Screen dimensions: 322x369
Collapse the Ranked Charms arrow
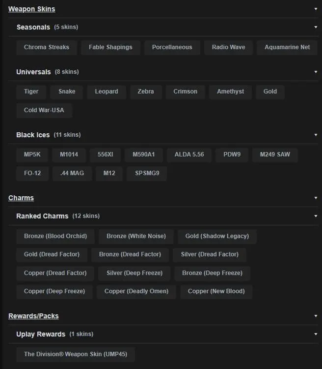316,216
